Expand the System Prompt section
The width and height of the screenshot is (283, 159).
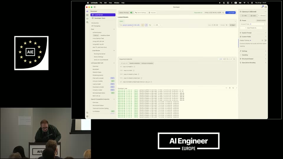tap(253, 33)
